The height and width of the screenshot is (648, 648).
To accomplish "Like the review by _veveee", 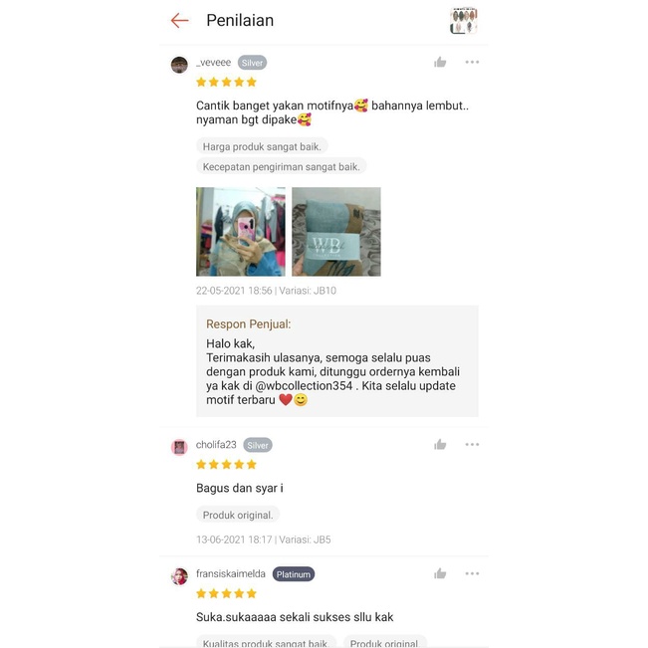I will click(440, 62).
